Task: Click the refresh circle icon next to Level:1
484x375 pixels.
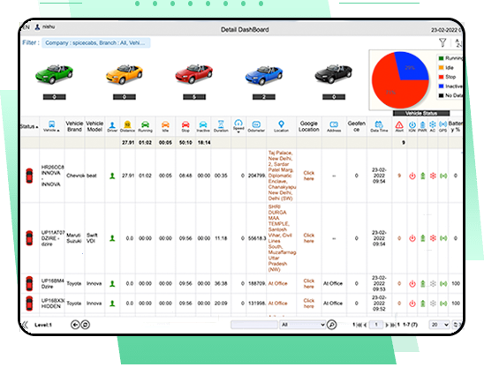Action: [86, 325]
